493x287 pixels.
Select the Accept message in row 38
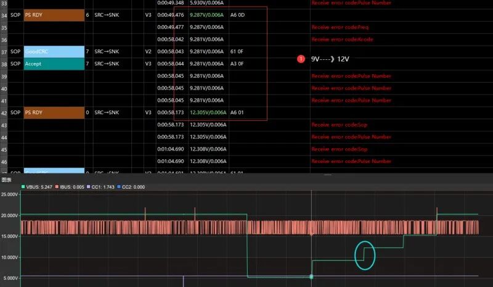pyautogui.click(x=54, y=64)
